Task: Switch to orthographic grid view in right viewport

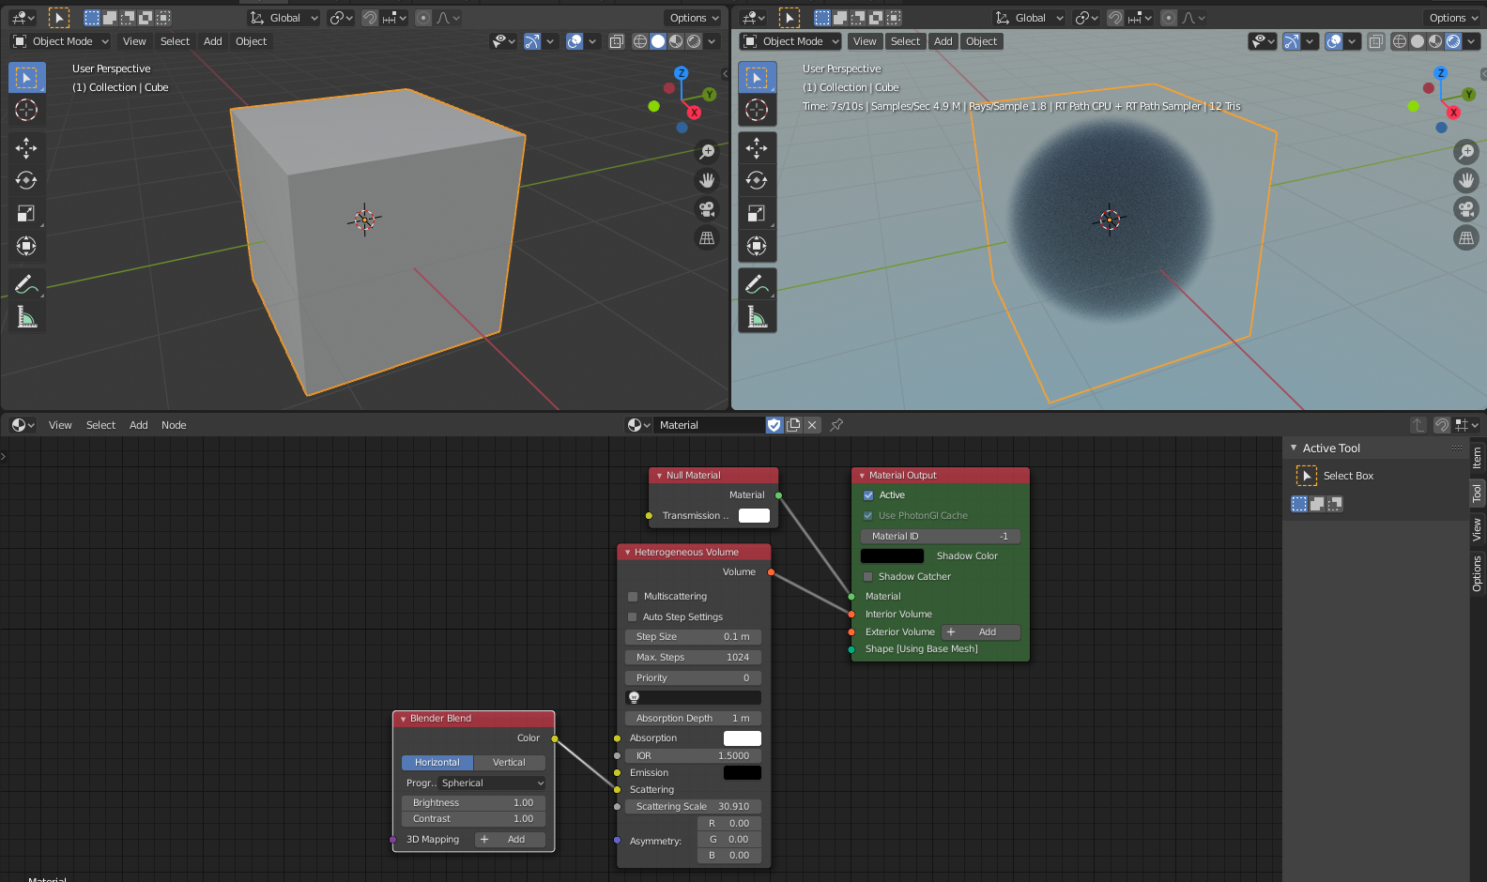Action: (1465, 238)
